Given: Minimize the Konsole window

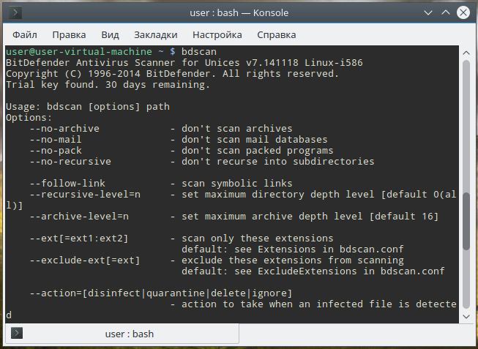Looking at the screenshot, I should coord(428,12).
